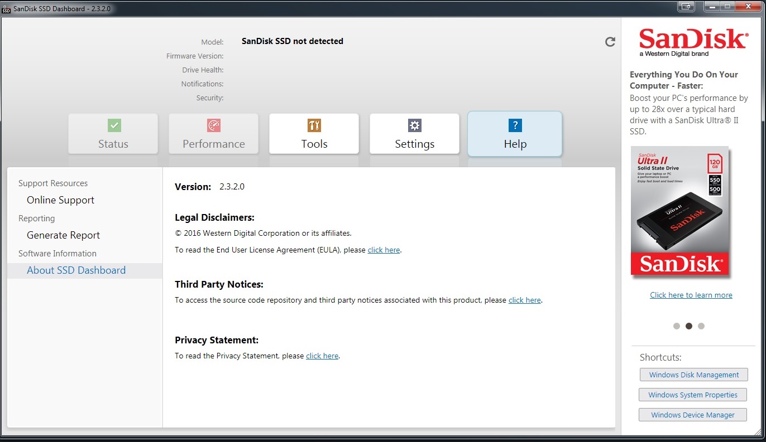Image resolution: width=766 pixels, height=442 pixels.
Task: Click the Drive Health label
Action: pos(203,70)
